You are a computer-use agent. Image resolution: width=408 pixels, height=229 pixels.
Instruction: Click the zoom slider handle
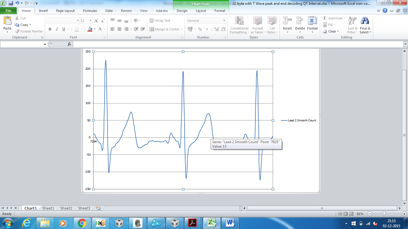pyautogui.click(x=384, y=213)
